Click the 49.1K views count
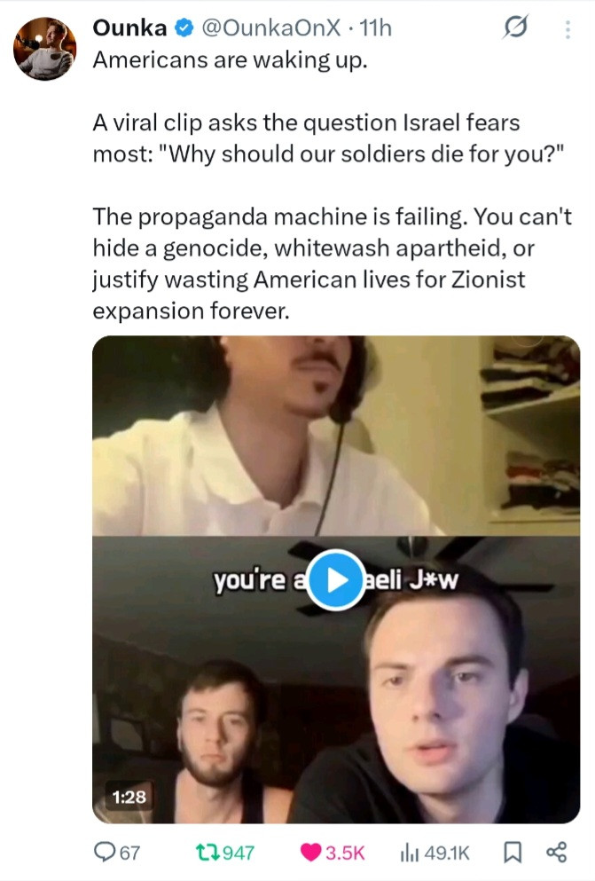 pyautogui.click(x=447, y=853)
